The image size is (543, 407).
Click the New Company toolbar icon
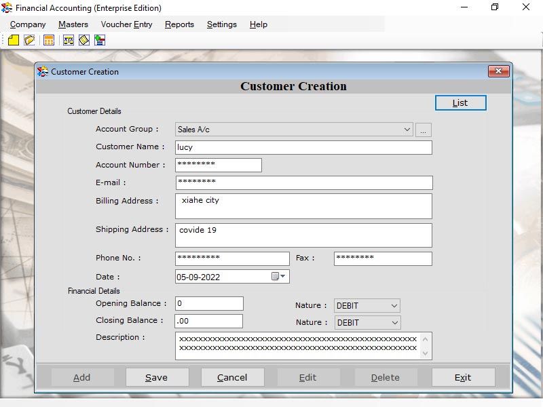pos(14,40)
